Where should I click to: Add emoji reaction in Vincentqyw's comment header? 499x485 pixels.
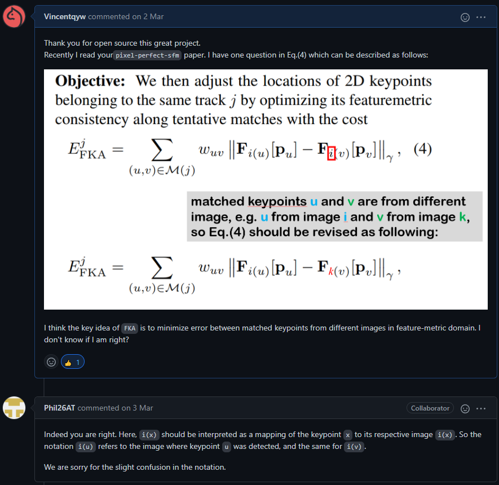point(465,17)
